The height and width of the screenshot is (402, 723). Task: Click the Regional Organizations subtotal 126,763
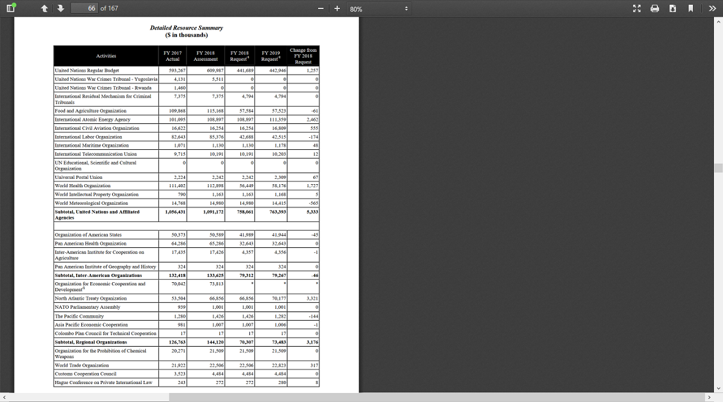point(178,342)
